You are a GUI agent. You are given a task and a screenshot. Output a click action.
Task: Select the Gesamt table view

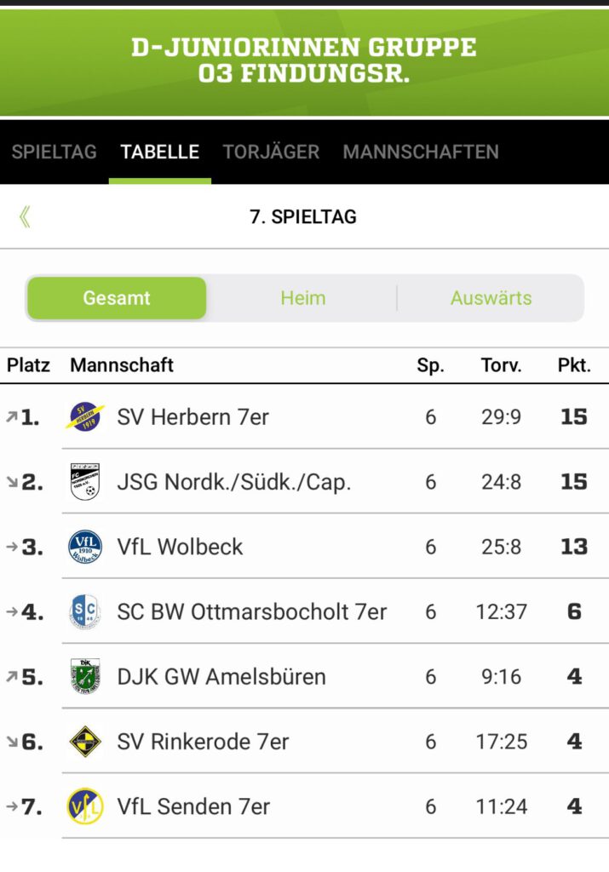pos(117,298)
